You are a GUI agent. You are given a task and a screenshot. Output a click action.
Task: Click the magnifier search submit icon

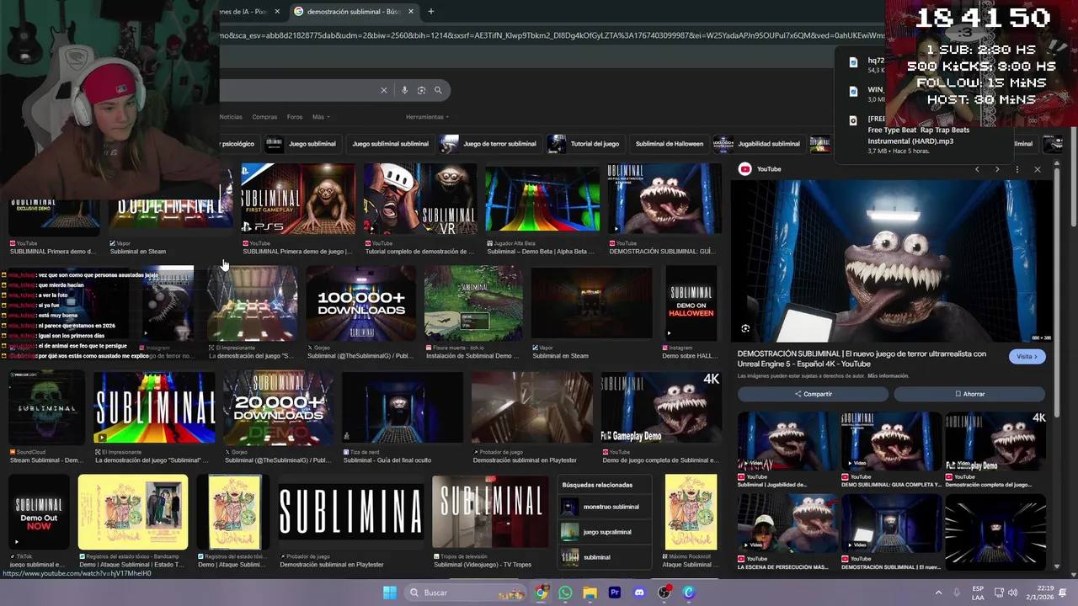click(438, 90)
